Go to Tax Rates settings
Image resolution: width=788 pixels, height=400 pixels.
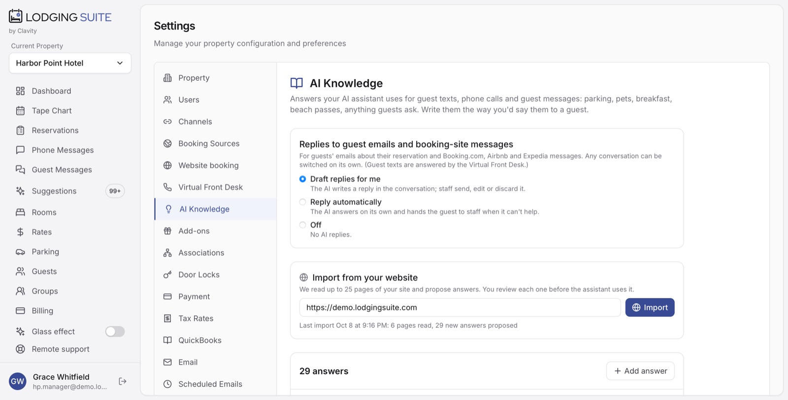pos(215,319)
